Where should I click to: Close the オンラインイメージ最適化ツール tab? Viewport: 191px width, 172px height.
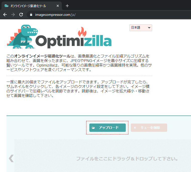[58, 6]
